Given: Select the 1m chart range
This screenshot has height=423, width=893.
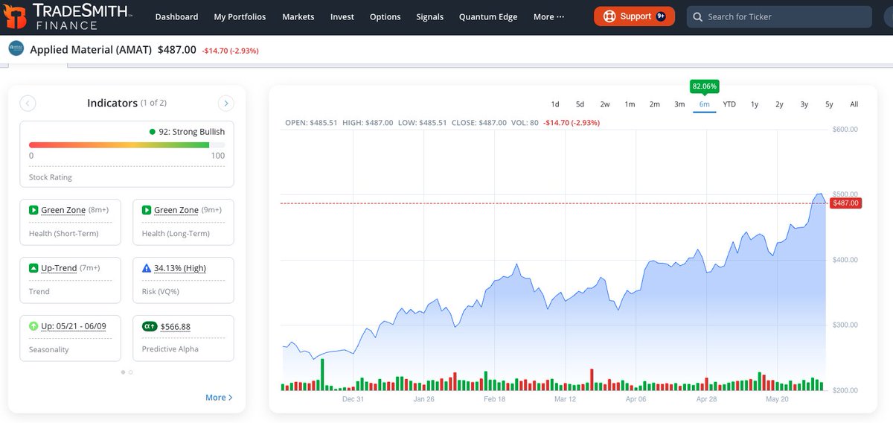Looking at the screenshot, I should click(x=630, y=104).
